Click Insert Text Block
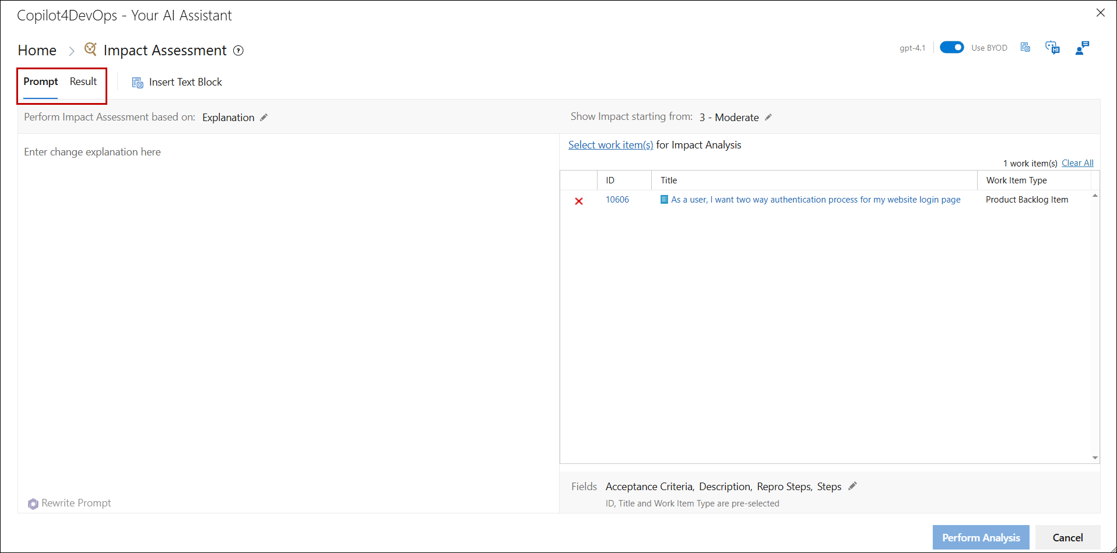 (x=177, y=83)
